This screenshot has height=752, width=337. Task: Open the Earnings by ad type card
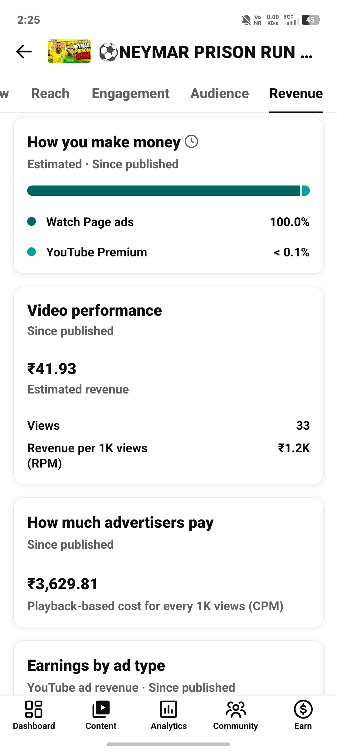(x=168, y=668)
